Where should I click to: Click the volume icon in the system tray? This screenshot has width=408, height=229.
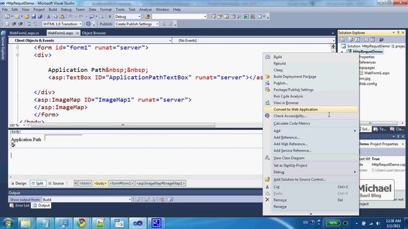click(x=378, y=223)
